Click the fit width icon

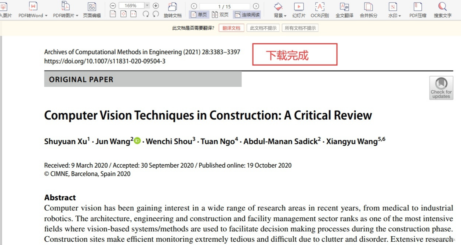point(134,14)
